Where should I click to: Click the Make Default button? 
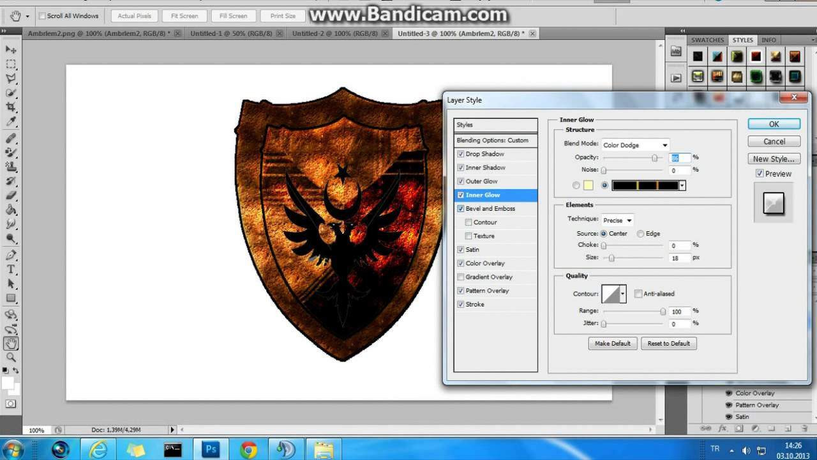click(x=612, y=344)
